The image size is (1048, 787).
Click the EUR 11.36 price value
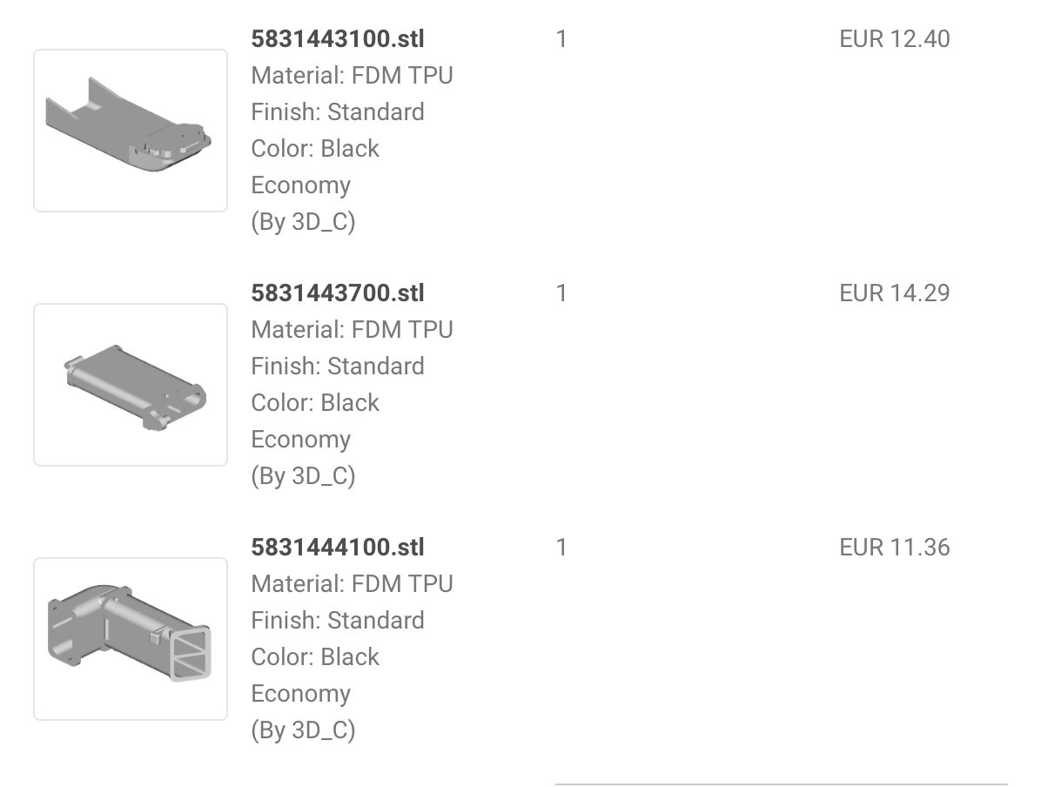(x=894, y=548)
